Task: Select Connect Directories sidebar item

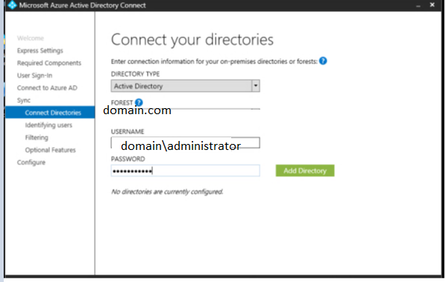Action: pos(50,113)
